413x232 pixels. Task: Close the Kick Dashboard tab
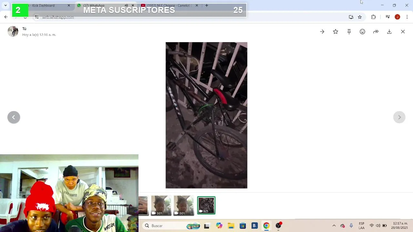click(69, 5)
